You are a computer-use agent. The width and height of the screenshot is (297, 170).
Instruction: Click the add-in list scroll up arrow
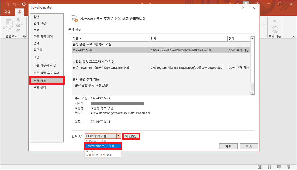tap(252, 38)
